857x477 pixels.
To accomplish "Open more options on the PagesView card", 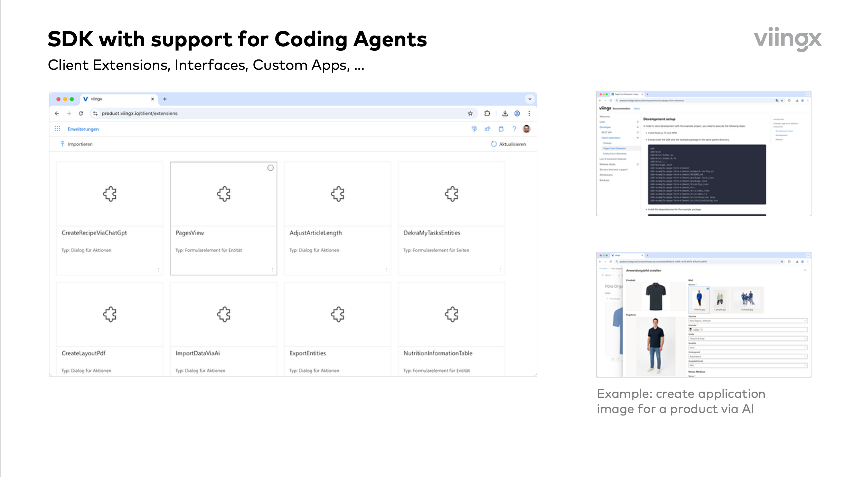I will tap(272, 270).
